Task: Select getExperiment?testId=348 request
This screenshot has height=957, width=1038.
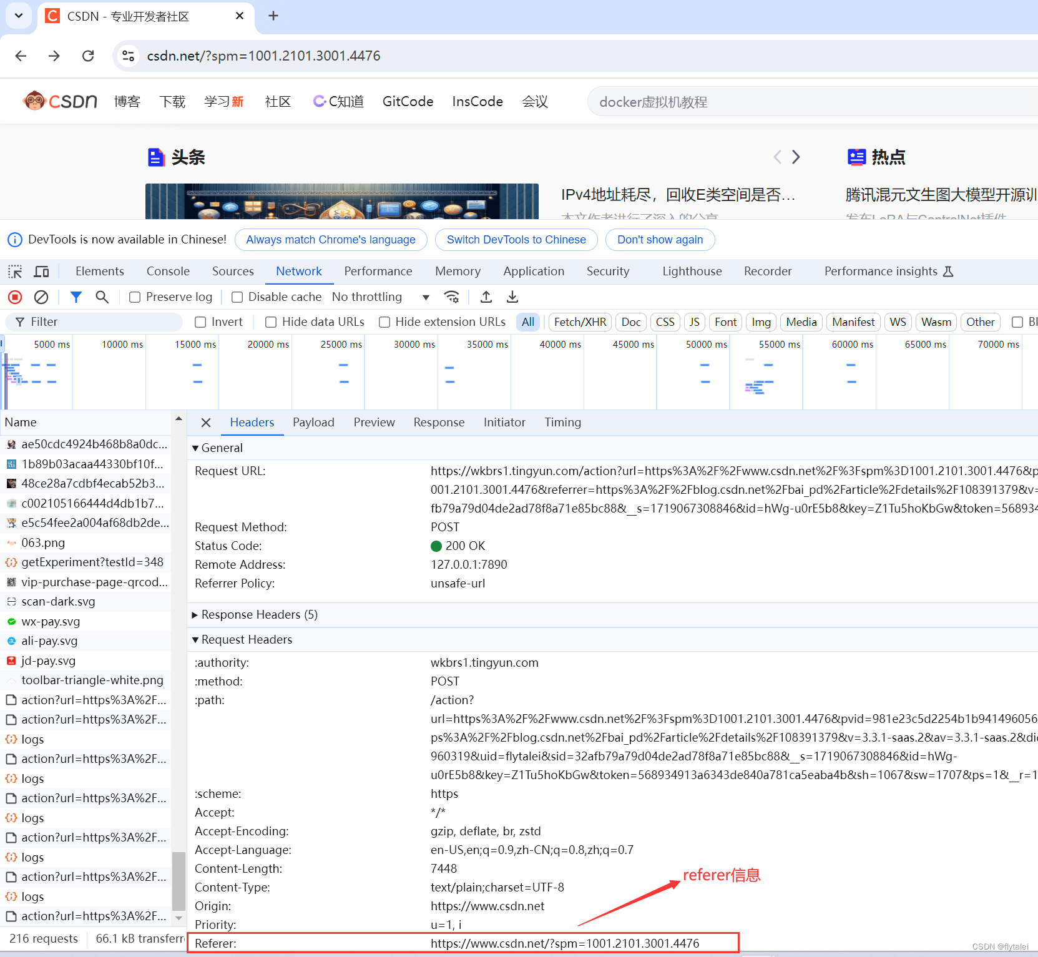Action: coord(86,562)
